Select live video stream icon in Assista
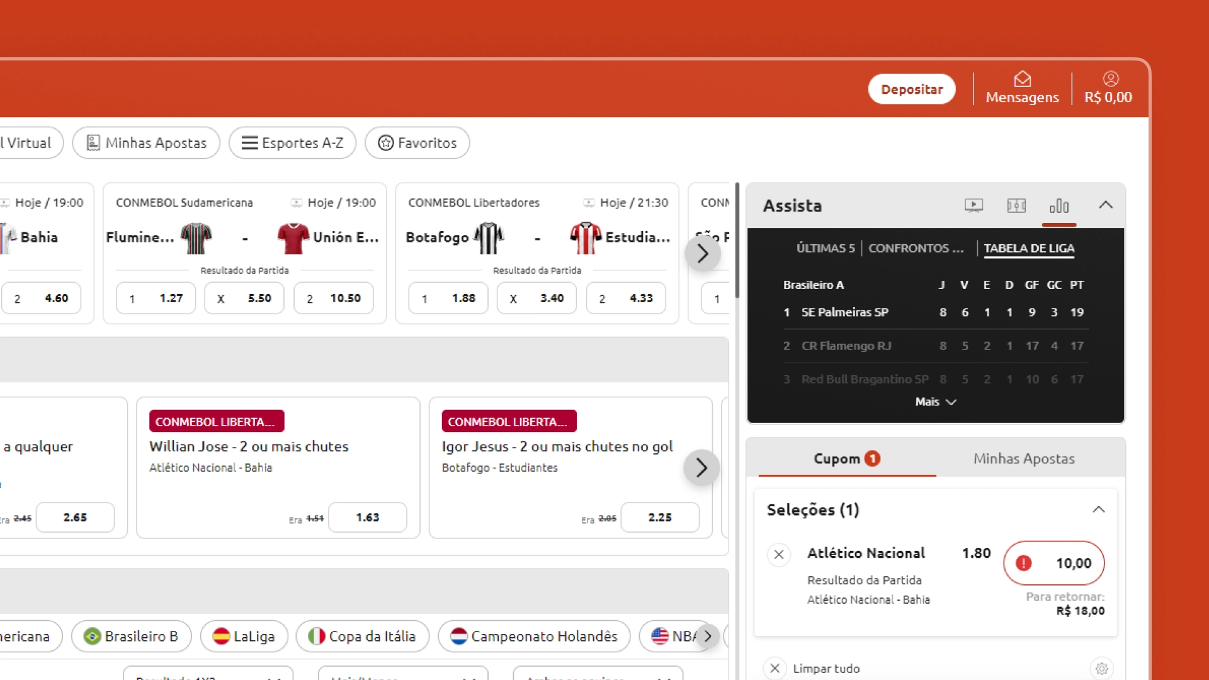This screenshot has height=680, width=1209. coord(973,206)
